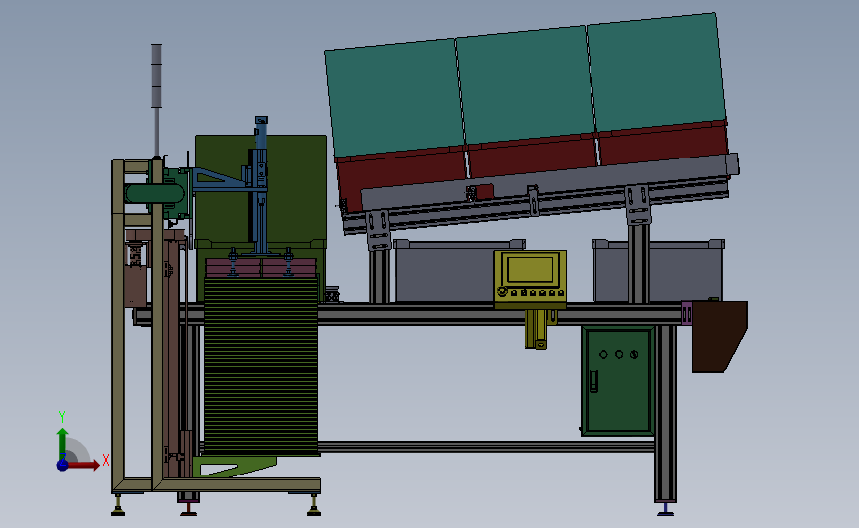The width and height of the screenshot is (859, 528).
Task: Select the green electrical cabinet door
Action: 617,380
